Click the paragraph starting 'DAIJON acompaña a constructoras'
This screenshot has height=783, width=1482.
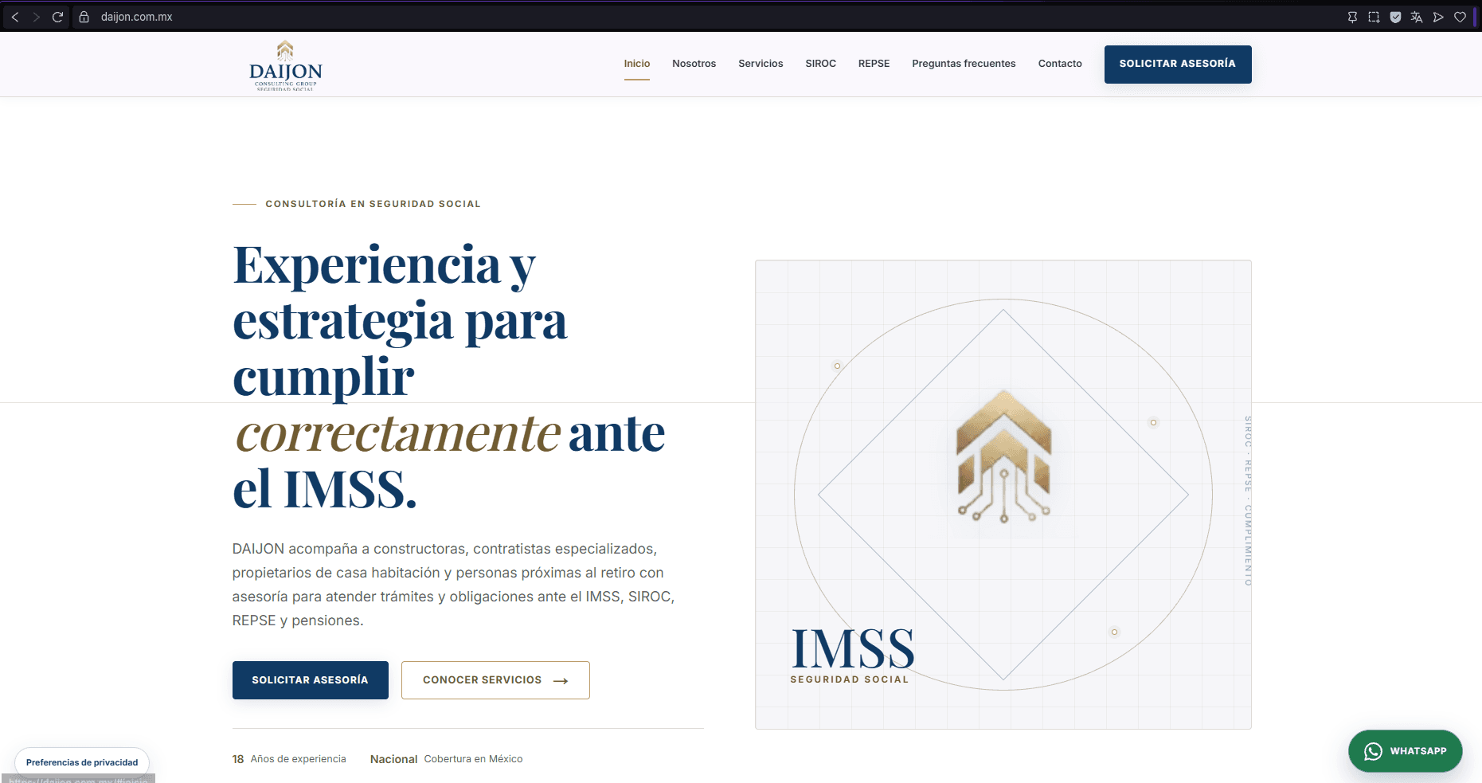click(453, 585)
